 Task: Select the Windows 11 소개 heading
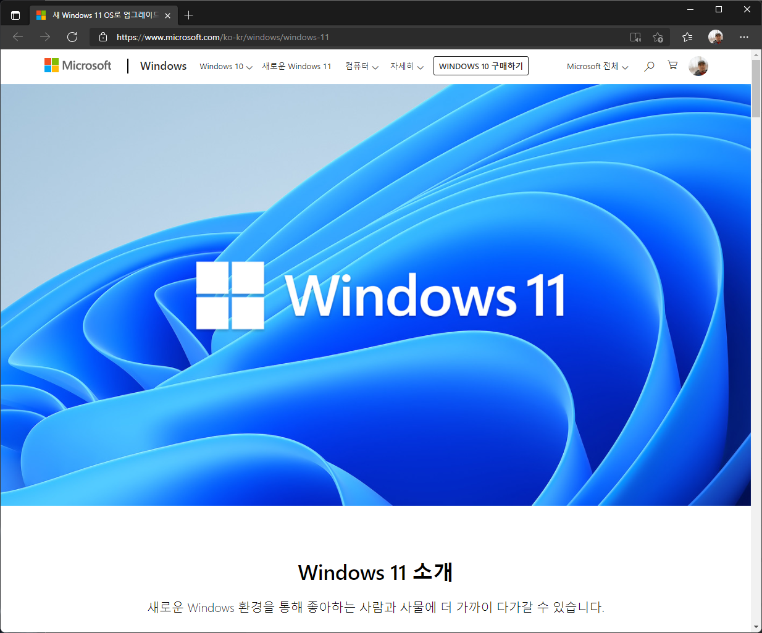[x=375, y=572]
